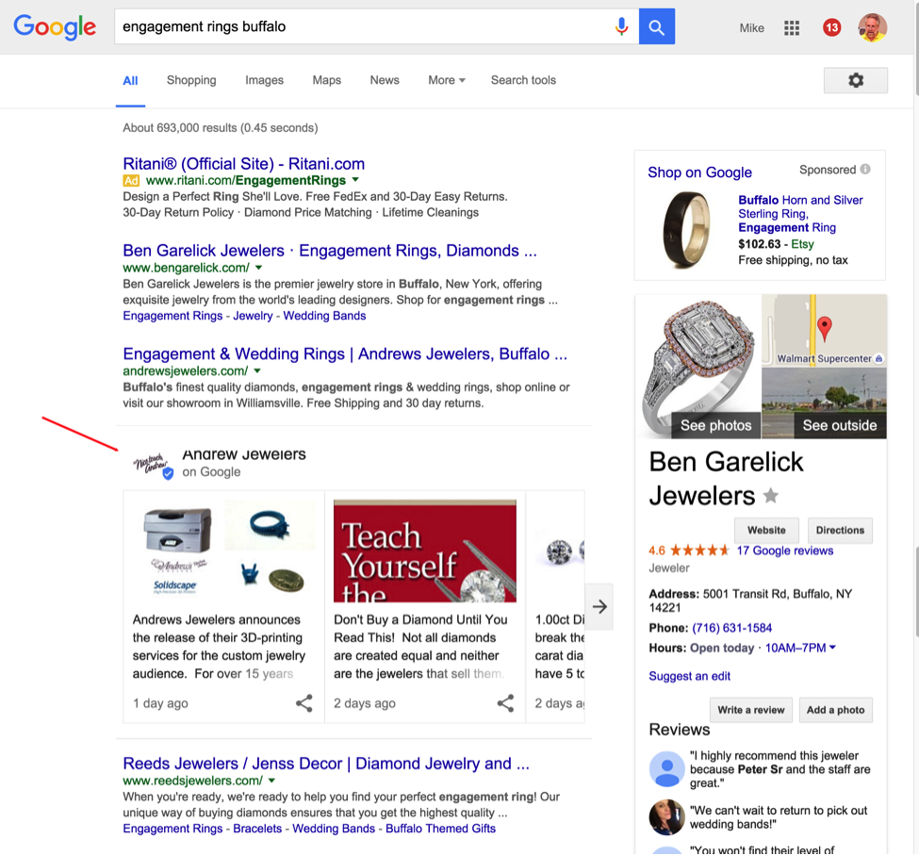
Task: Click the info icon next to Sponsored label
Action: point(865,170)
